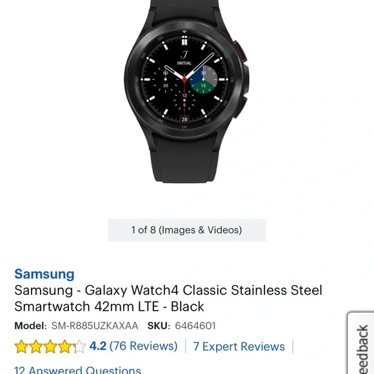Click the date window showing 28

point(184,119)
